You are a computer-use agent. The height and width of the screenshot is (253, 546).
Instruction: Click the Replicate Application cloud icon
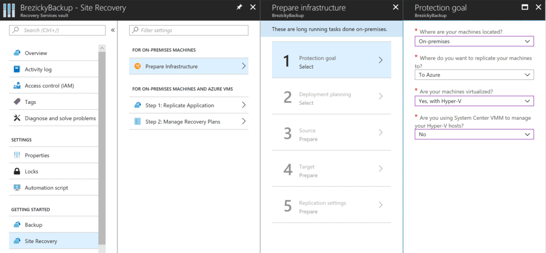click(x=138, y=105)
